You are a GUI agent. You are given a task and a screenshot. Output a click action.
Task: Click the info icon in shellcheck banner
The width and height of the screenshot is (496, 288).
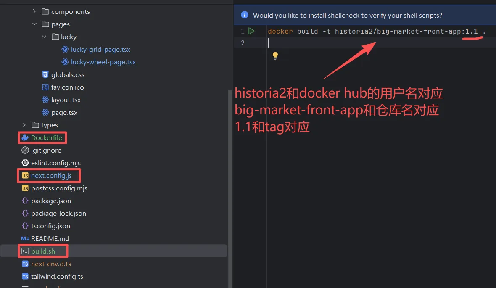tap(244, 15)
